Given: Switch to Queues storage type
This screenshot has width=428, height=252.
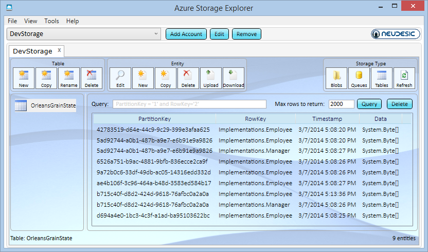Looking at the screenshot, I should tap(359, 78).
